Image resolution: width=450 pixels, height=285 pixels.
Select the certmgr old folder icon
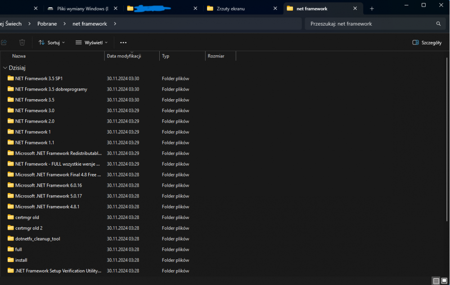click(x=11, y=217)
